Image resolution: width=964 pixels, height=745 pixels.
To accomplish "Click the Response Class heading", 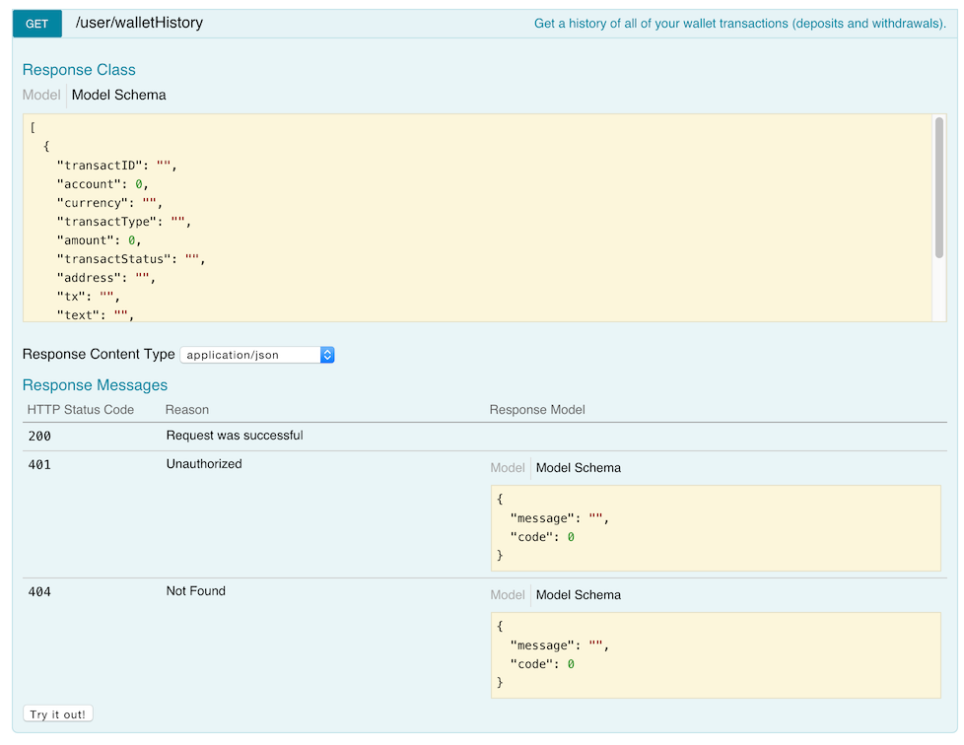I will 79,69.
